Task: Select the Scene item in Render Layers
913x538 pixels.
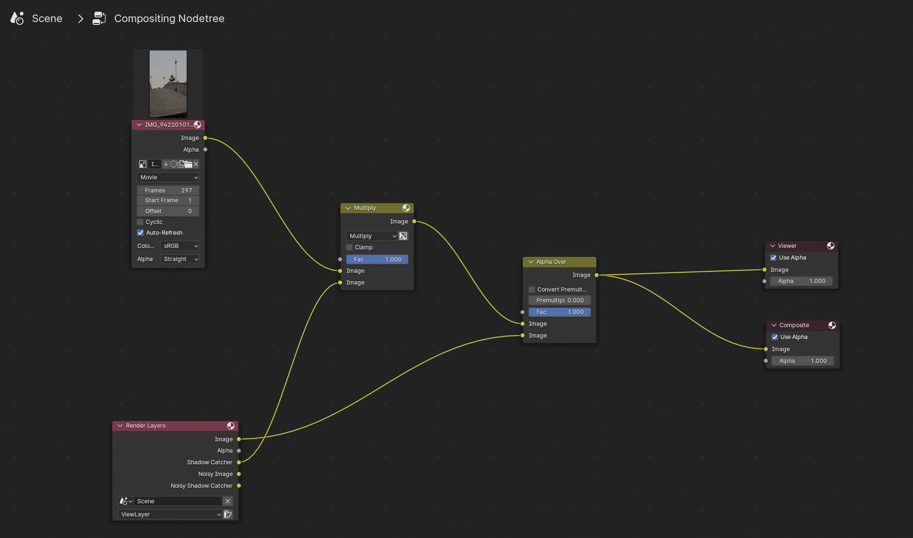Action: point(178,501)
